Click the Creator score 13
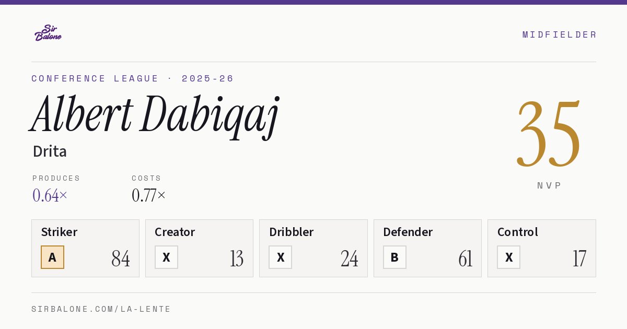 pyautogui.click(x=237, y=258)
